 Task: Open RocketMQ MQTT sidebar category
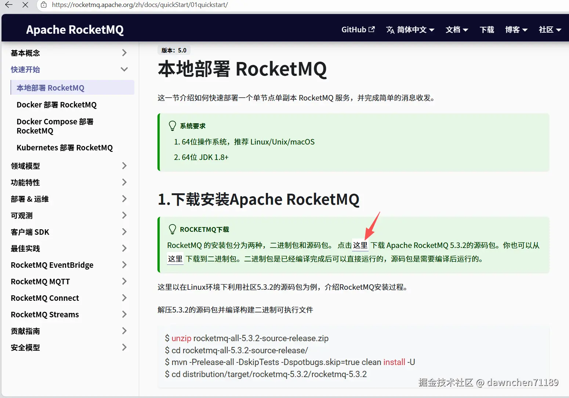tap(40, 281)
